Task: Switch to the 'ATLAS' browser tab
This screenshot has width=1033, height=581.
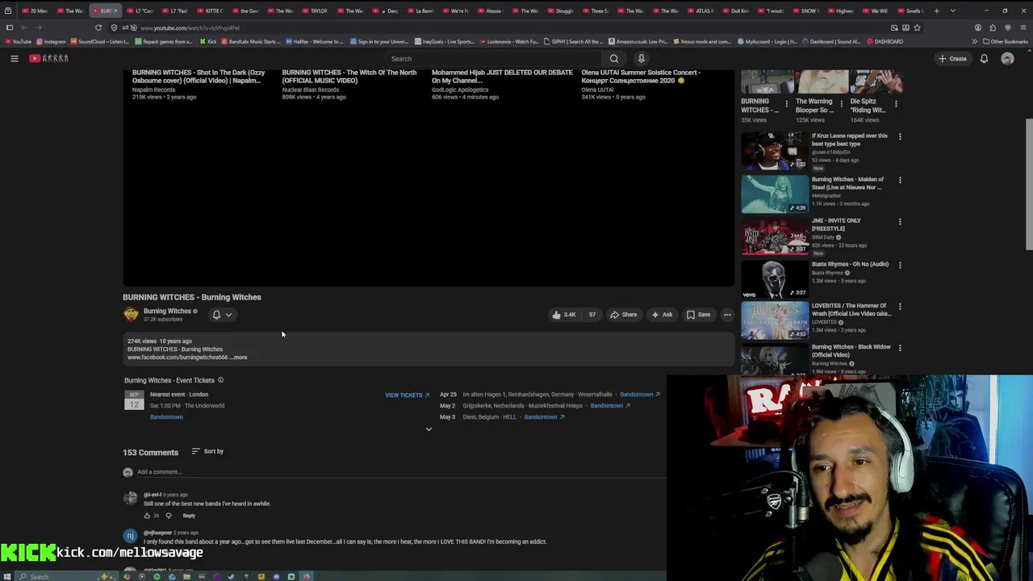Action: [701, 10]
